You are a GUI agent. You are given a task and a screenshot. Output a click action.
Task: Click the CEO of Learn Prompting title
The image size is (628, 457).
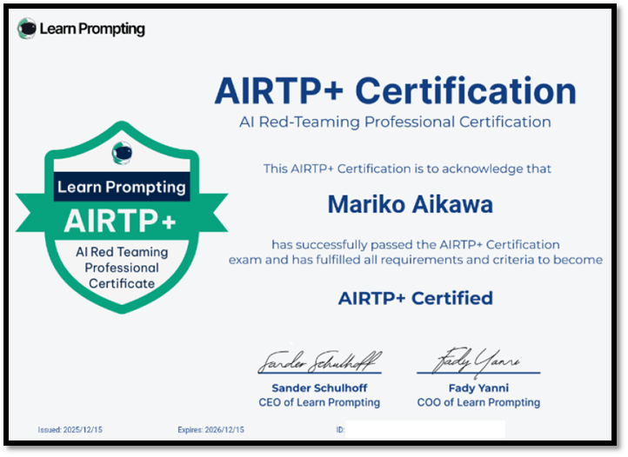319,402
